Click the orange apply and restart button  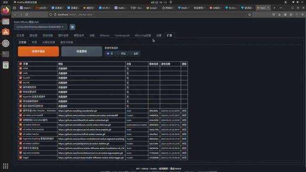(38, 51)
